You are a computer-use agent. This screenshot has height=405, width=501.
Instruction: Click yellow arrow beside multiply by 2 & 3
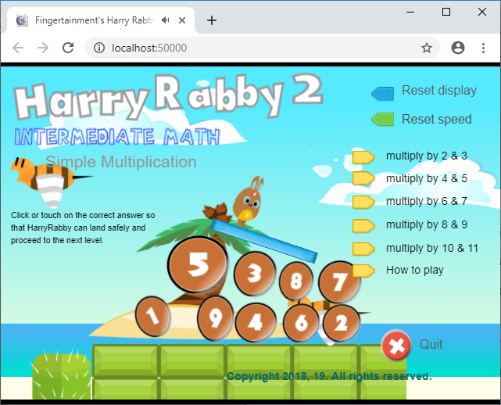tap(363, 157)
